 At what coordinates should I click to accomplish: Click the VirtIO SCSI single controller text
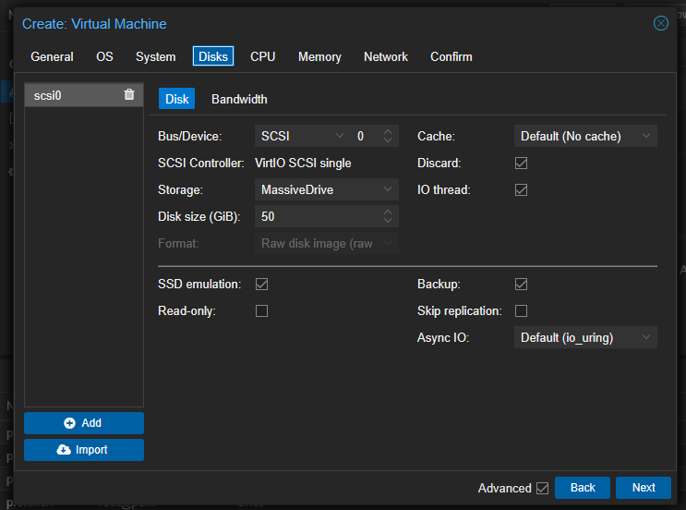coord(303,163)
